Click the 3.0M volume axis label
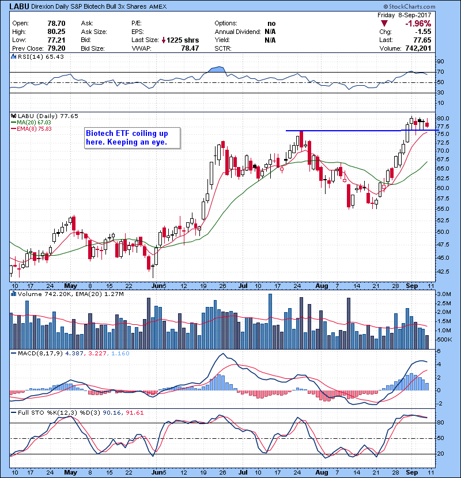The image size is (461, 478). click(444, 294)
